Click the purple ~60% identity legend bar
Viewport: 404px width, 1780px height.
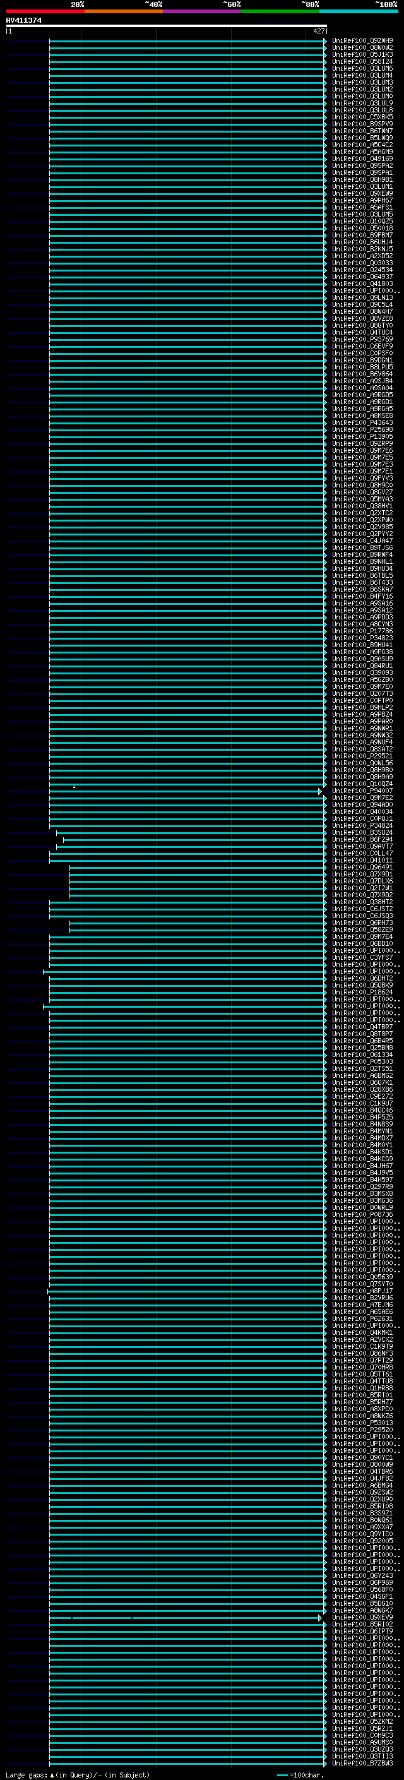(x=203, y=11)
